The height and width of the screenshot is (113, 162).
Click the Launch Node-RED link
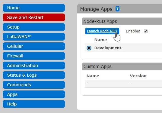tap(102, 31)
